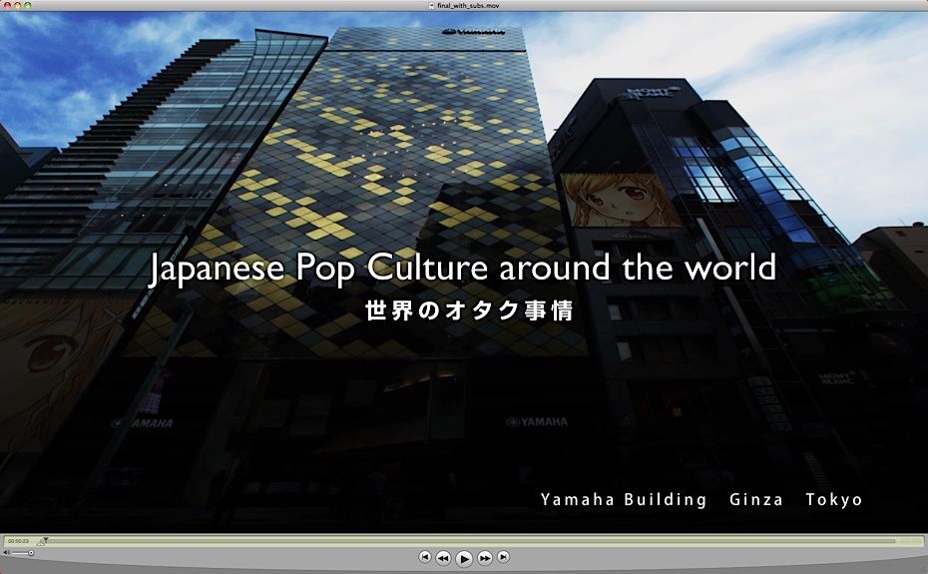The width and height of the screenshot is (928, 574).
Task: Click the final_with_subs.mov window title
Action: pos(468,5)
